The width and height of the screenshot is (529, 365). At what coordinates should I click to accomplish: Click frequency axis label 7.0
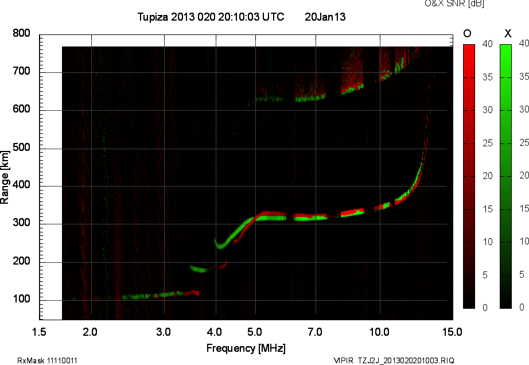click(x=315, y=332)
